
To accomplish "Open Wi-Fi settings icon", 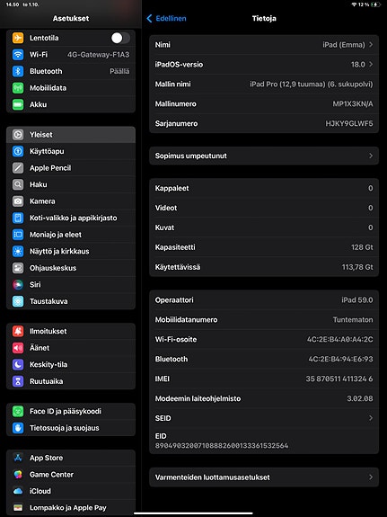I will [18, 55].
